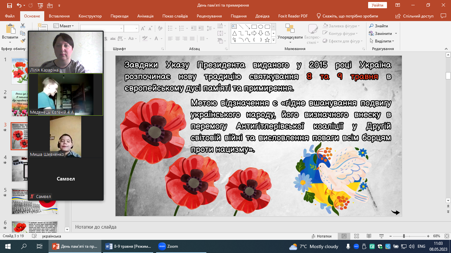Screen dimensions: 451x253
Task: Switch to the Анімація tab
Action: pyautogui.click(x=145, y=16)
